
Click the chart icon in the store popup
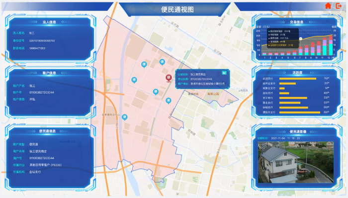[224, 73]
